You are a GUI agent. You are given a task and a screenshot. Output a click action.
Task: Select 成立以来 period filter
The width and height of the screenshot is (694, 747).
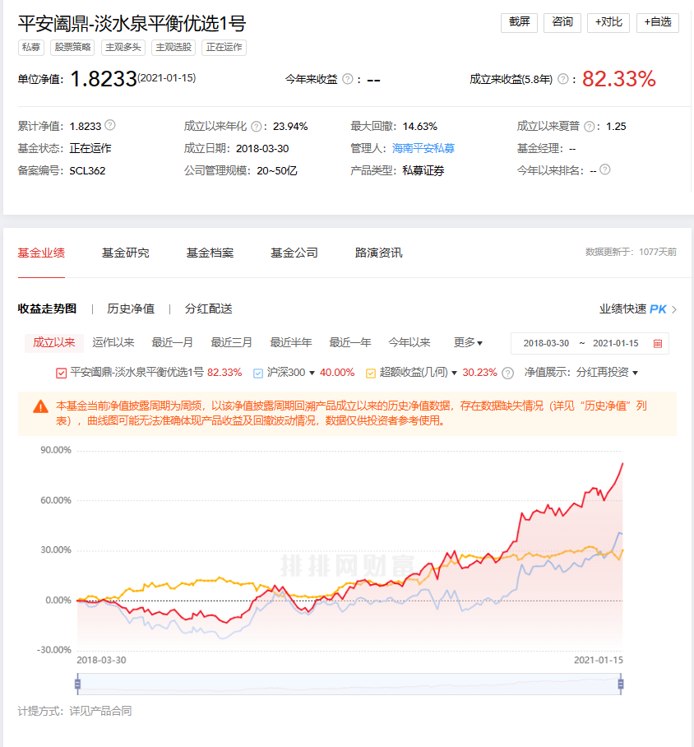pyautogui.click(x=53, y=342)
